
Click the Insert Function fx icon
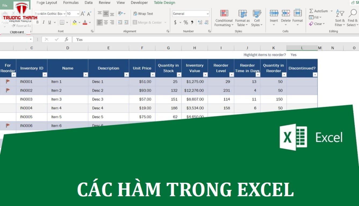click(66, 39)
